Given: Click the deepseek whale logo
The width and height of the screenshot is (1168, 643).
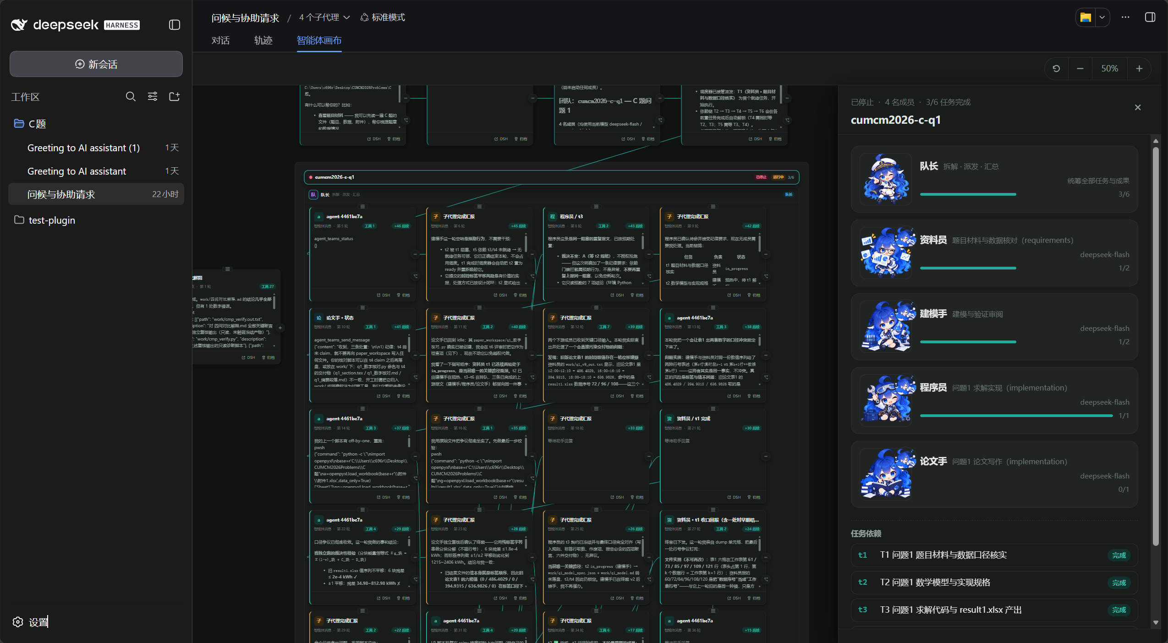Looking at the screenshot, I should click(19, 25).
